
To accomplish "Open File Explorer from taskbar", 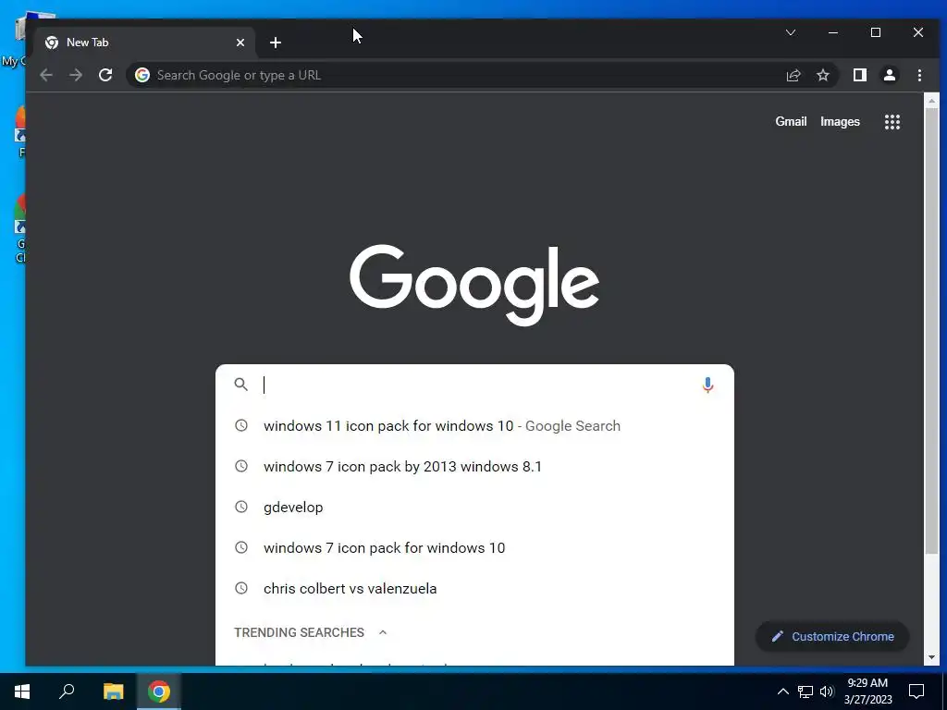I will (x=113, y=692).
